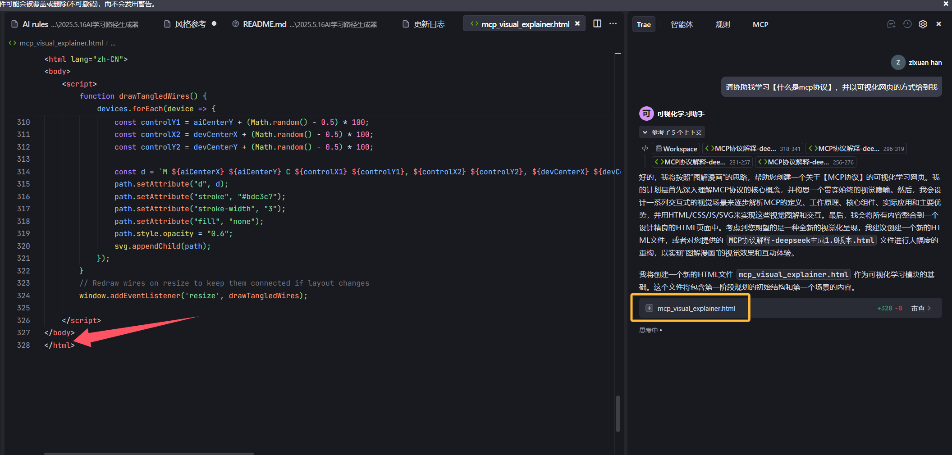
Task: Dismiss the top warning notification
Action: (946, 4)
